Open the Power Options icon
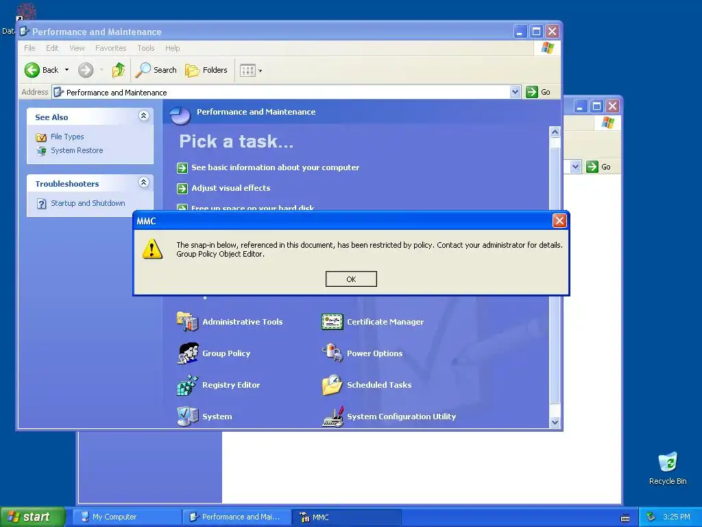 [332, 353]
